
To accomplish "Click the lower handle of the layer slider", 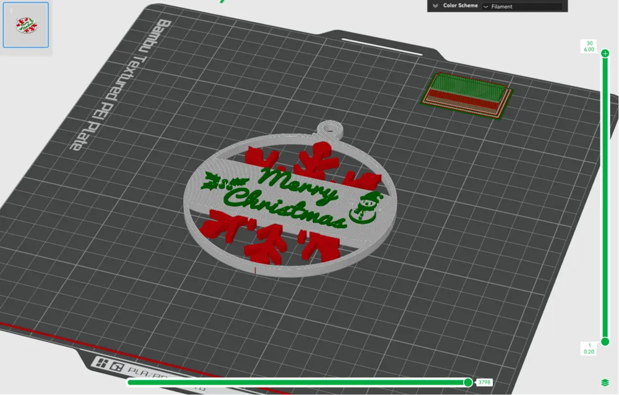I will (x=605, y=341).
